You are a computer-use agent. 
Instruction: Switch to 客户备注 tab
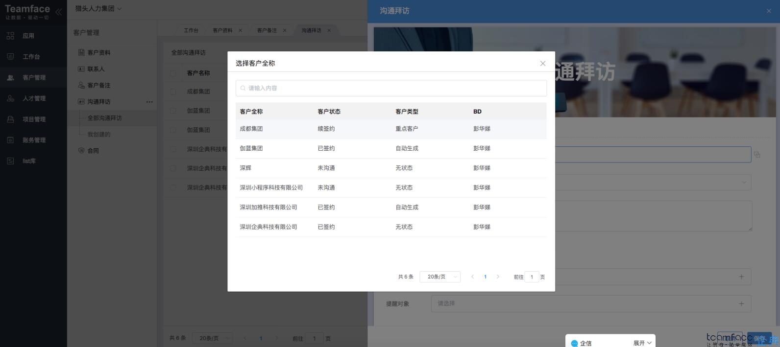click(267, 30)
